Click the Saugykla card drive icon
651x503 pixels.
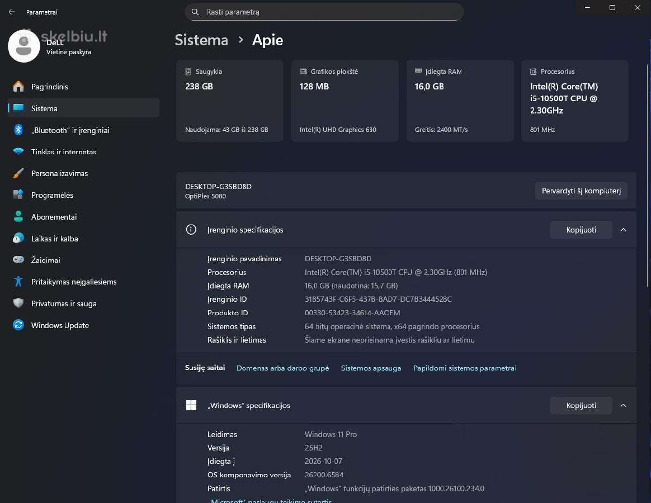point(188,72)
